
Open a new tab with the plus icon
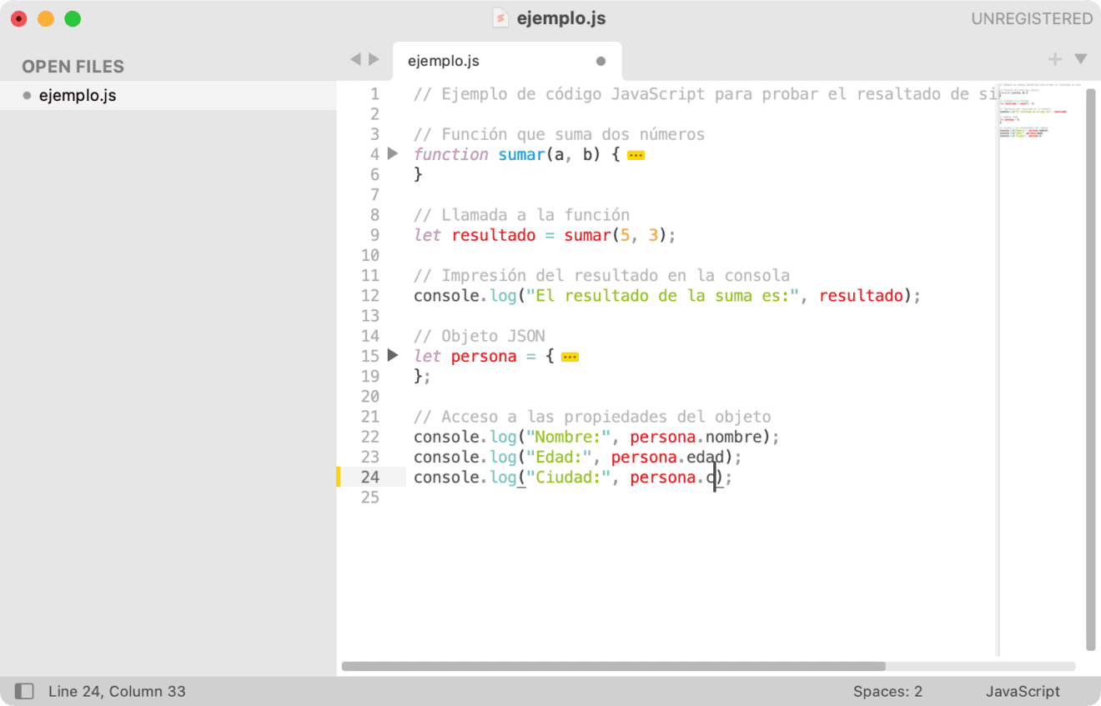coord(1053,59)
